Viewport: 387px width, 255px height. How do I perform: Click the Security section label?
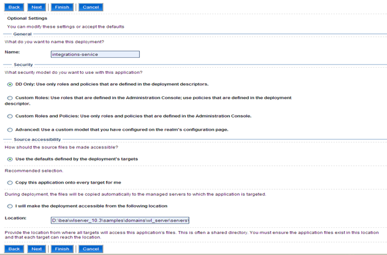[x=23, y=65]
